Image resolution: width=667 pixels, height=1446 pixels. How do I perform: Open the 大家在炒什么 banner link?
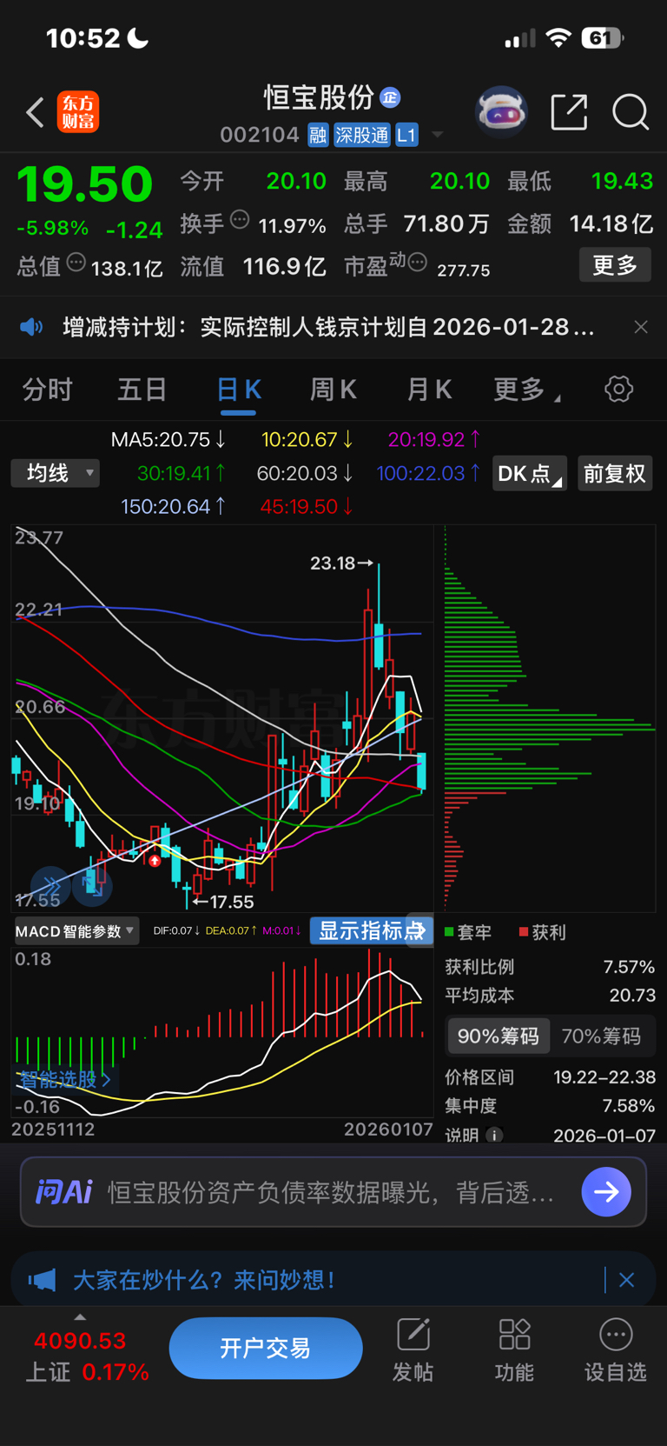click(x=204, y=1280)
